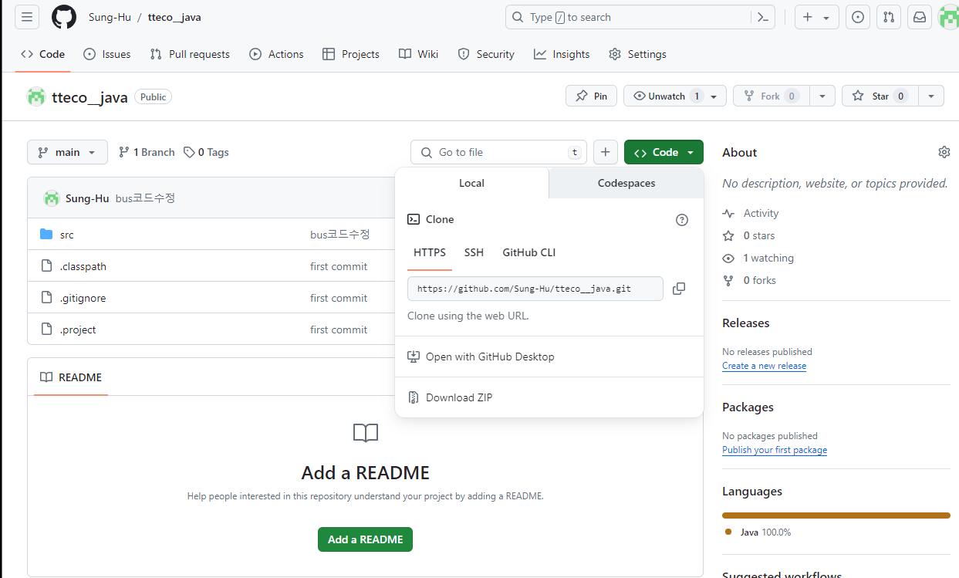Open the Insights tab
Screen dimensions: 959x578
click(x=562, y=54)
